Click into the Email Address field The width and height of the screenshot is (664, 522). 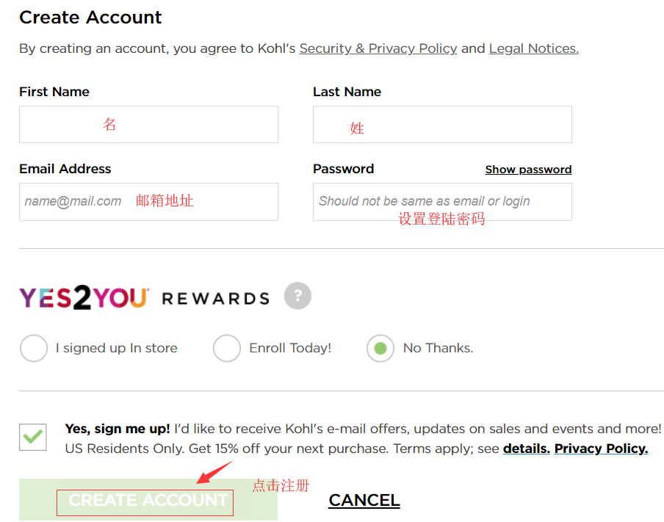coord(148,202)
